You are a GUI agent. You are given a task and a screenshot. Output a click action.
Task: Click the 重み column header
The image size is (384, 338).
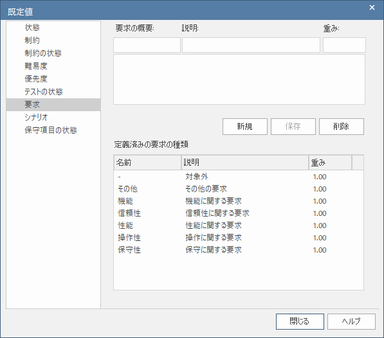(330, 163)
